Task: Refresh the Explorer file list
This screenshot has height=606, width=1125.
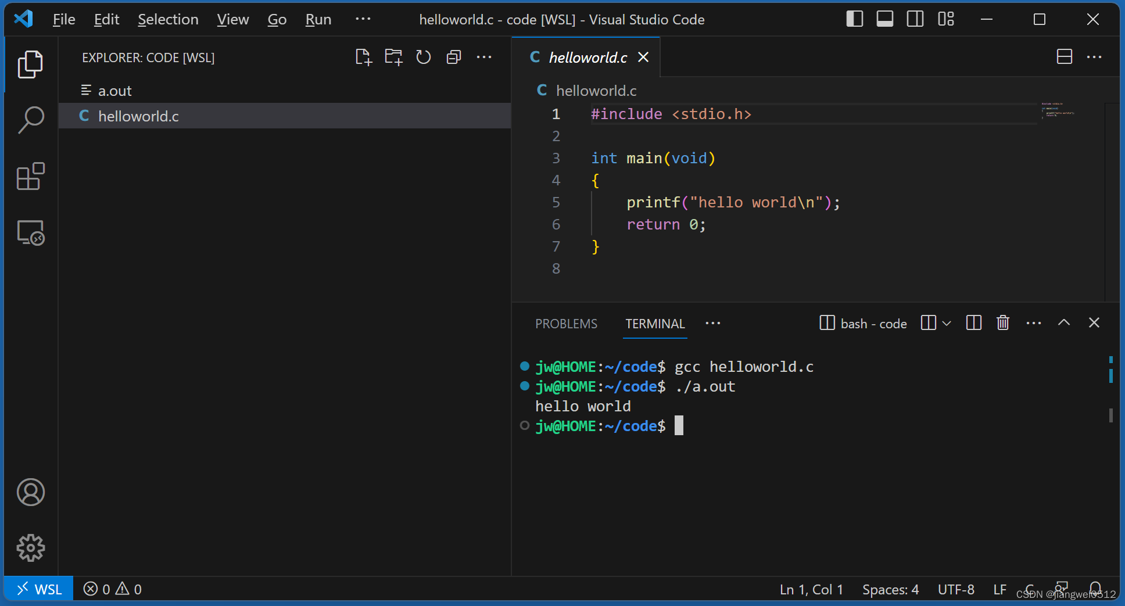Action: click(424, 57)
